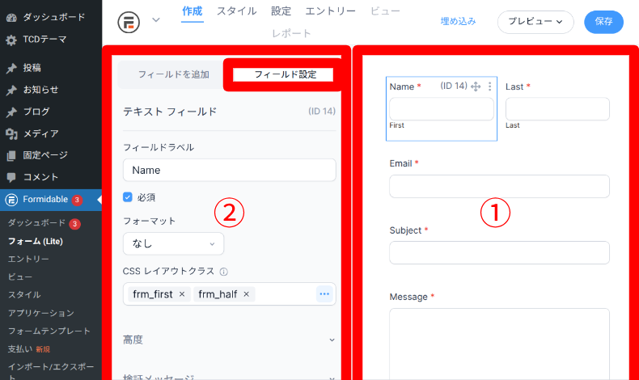
Task: Toggle the 必須 checkbox
Action: tap(128, 197)
